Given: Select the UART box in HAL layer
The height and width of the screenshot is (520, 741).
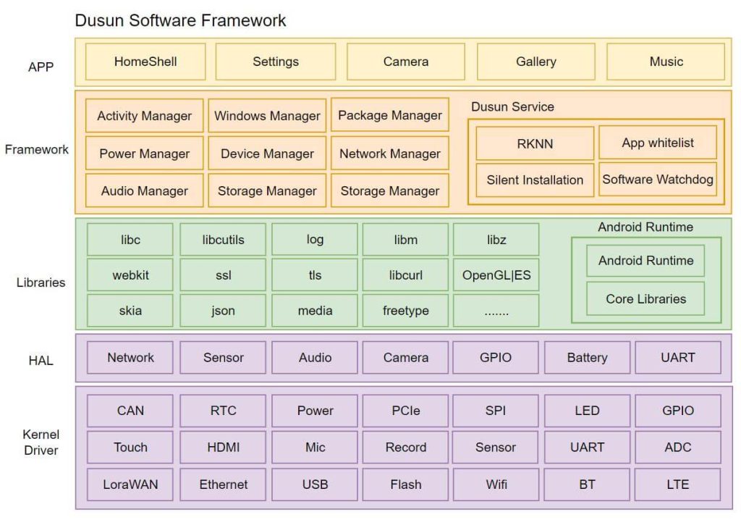Looking at the screenshot, I should click(x=677, y=358).
